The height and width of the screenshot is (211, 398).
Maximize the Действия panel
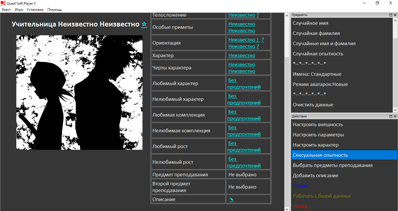pyautogui.click(x=391, y=117)
